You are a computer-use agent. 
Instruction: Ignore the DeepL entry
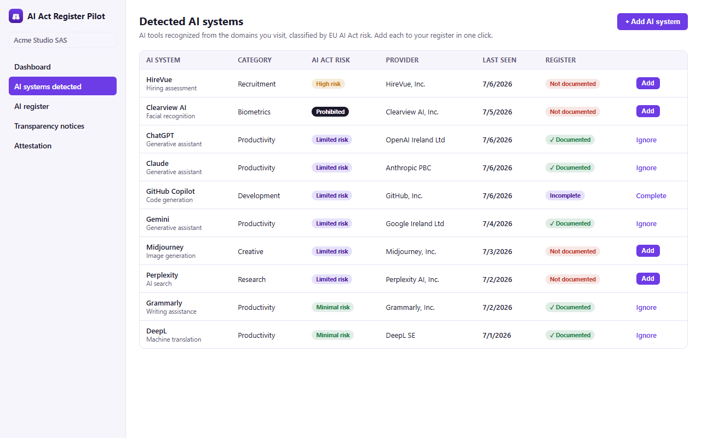[646, 335]
